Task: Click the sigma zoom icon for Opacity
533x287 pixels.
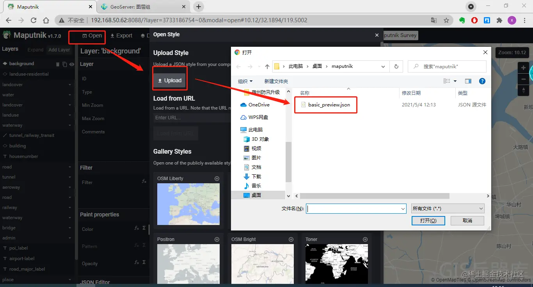Action: click(144, 262)
